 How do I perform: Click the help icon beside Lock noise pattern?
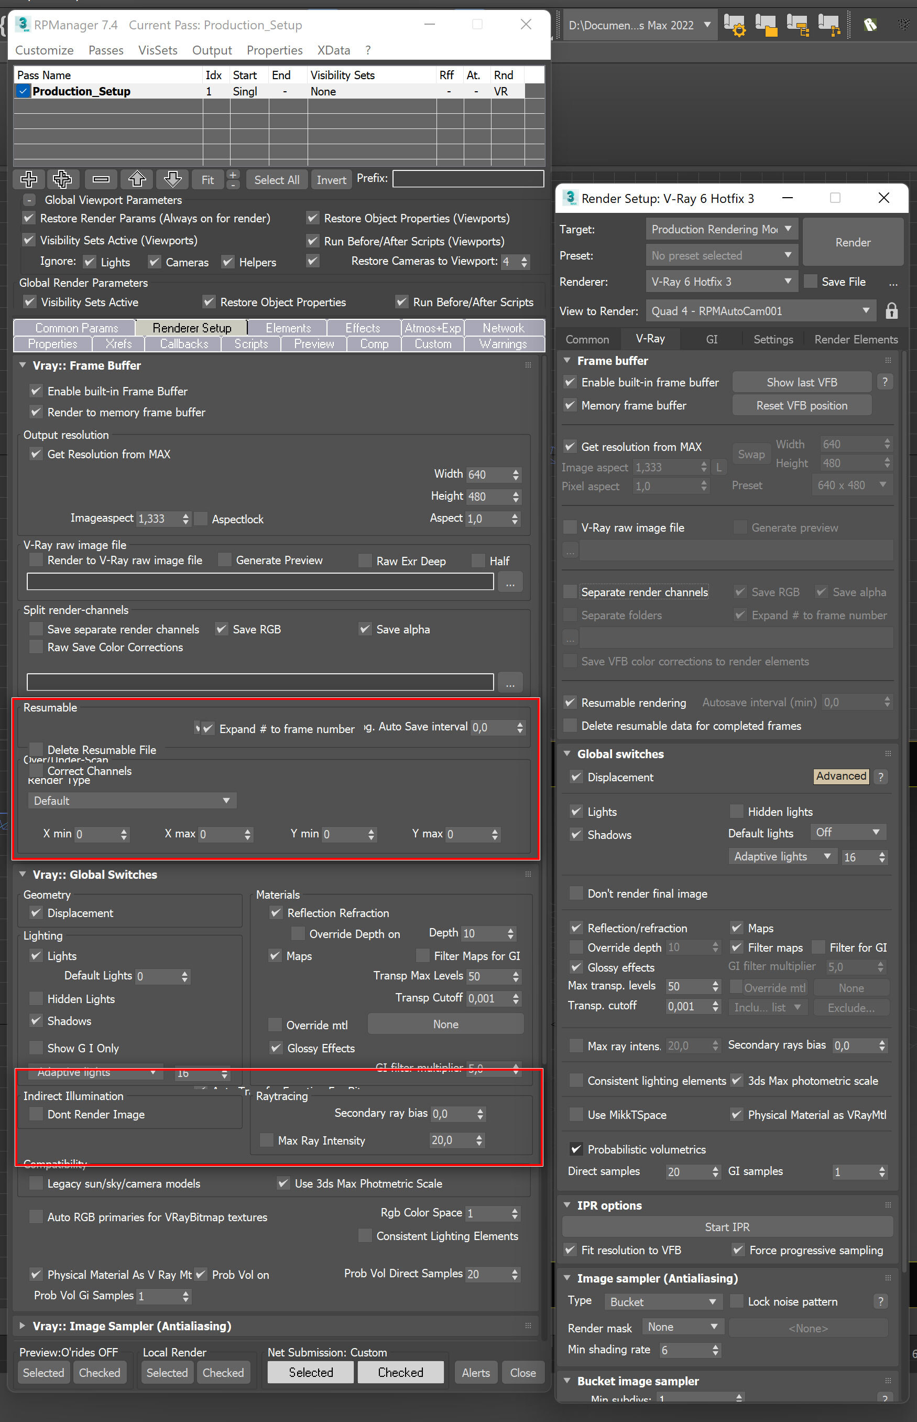point(881,1301)
